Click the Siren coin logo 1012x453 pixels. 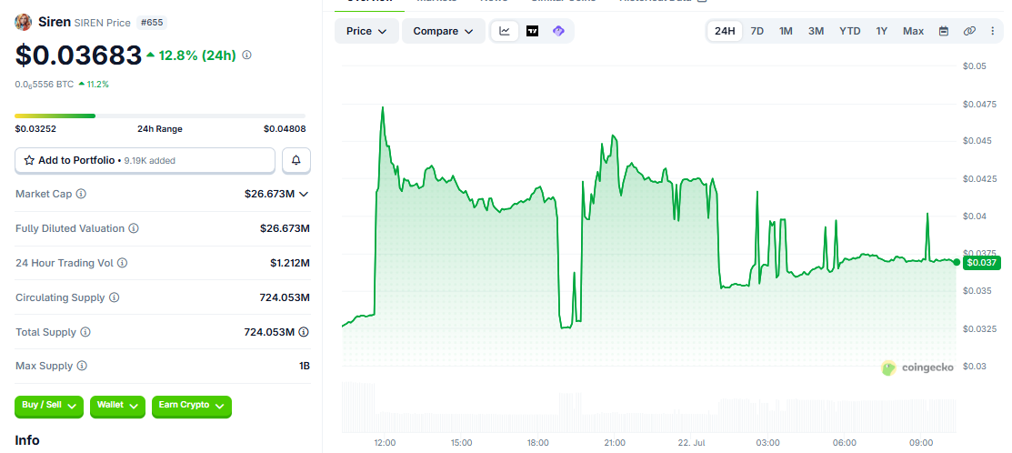tap(24, 23)
